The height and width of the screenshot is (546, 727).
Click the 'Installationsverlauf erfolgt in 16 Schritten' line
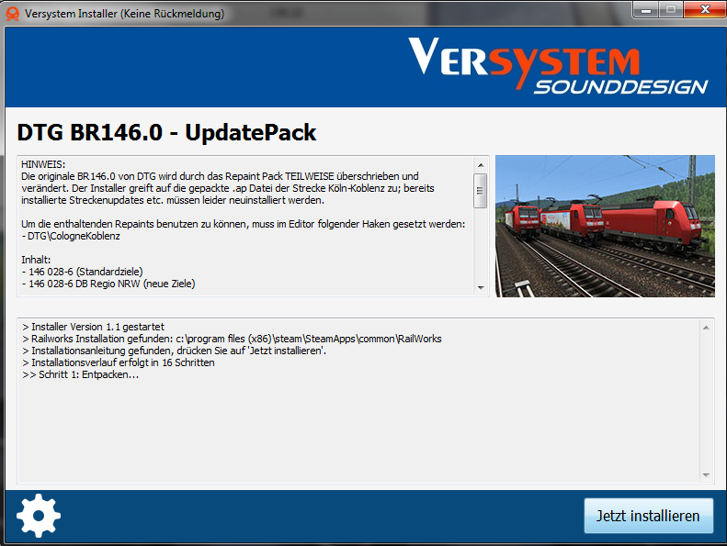tap(119, 362)
